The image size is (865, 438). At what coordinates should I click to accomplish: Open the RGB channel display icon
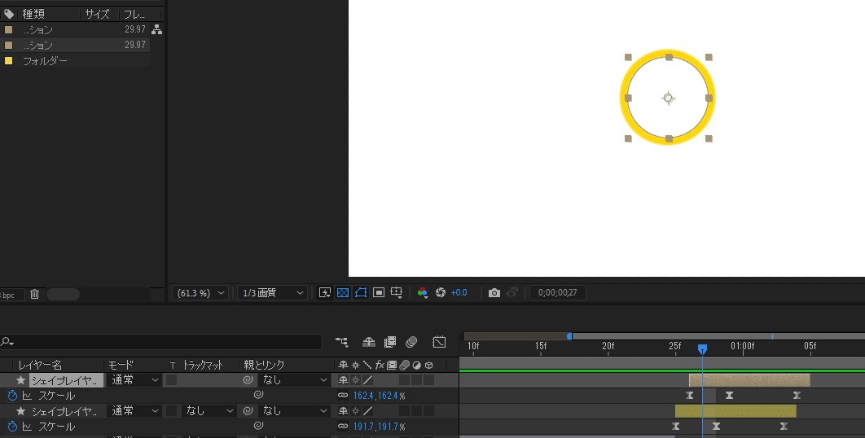(x=423, y=293)
